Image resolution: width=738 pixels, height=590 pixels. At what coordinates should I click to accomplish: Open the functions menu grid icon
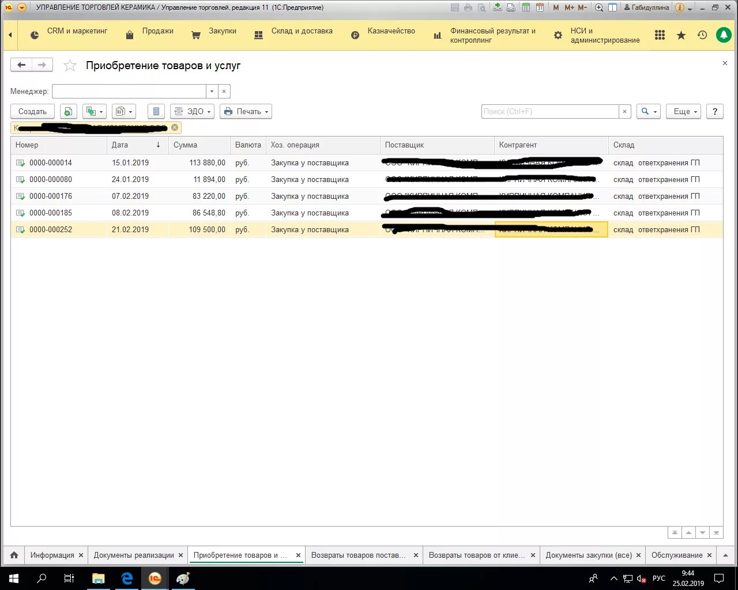click(660, 35)
